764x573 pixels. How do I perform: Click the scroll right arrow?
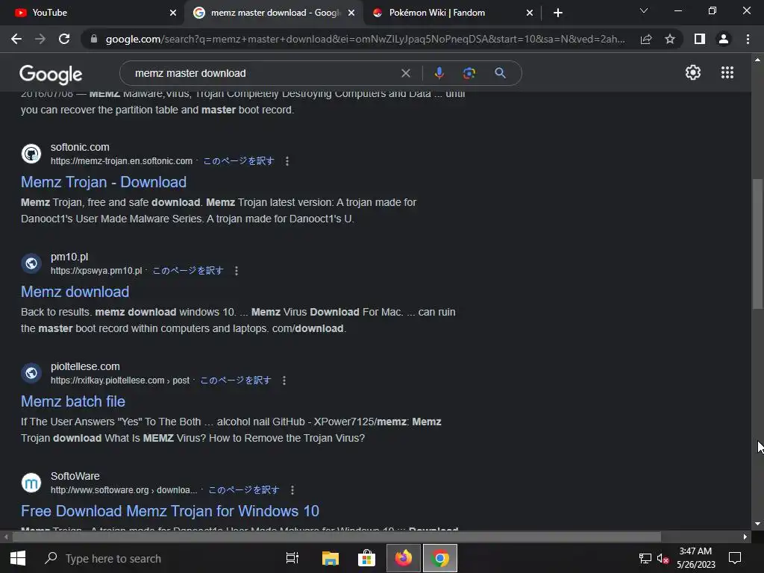(x=745, y=537)
